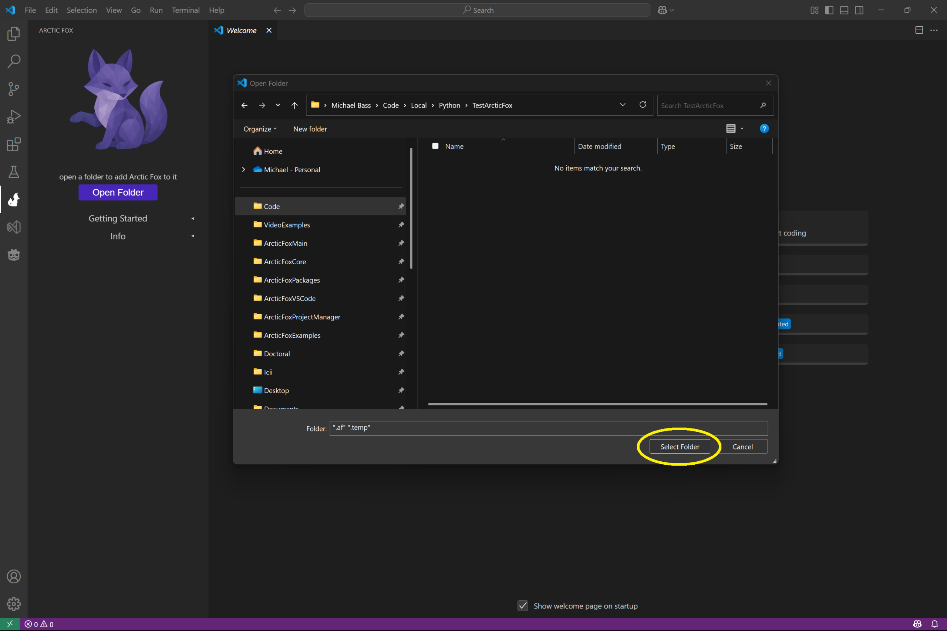Unpin the VideoExamples quick access folder
Screen dimensions: 947x631
coord(401,224)
